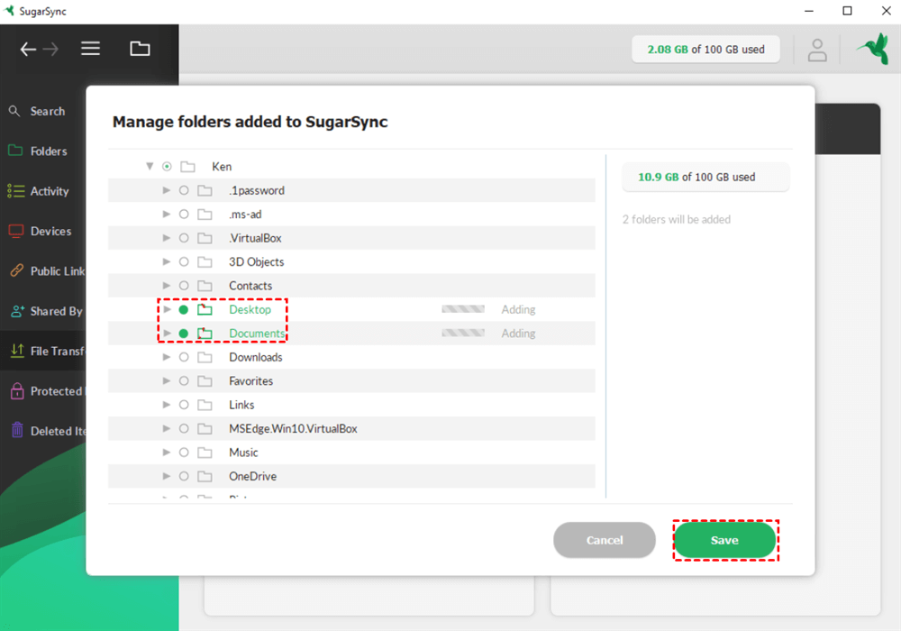Image resolution: width=901 pixels, height=631 pixels.
Task: Click the green Save button
Action: pos(725,540)
